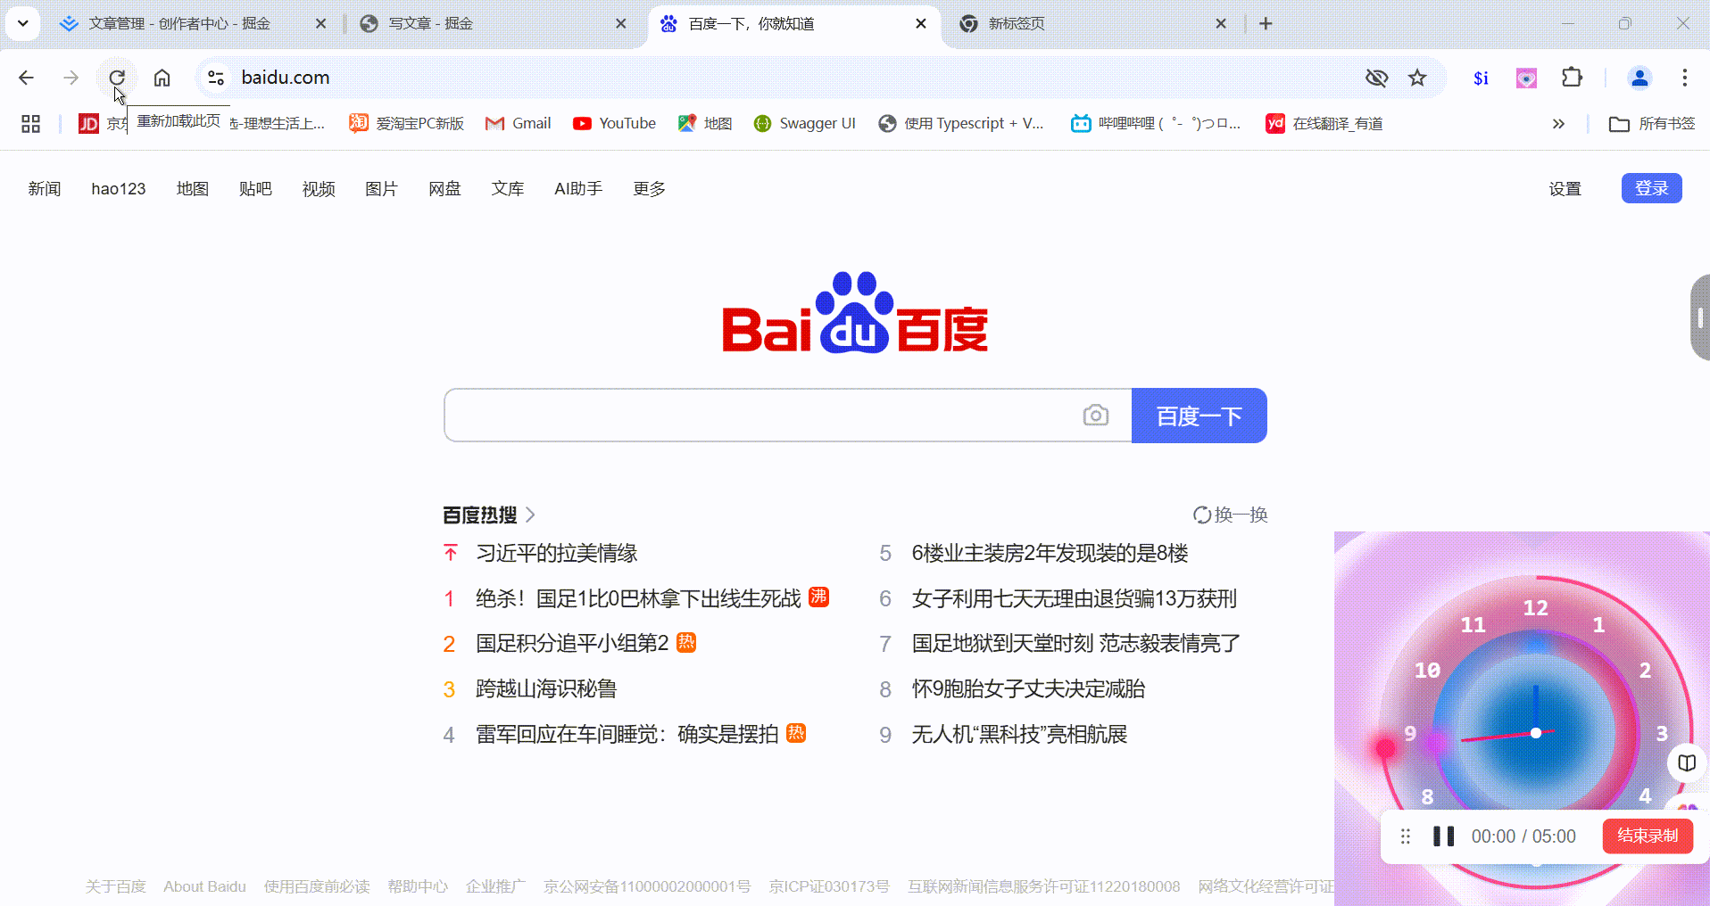Open hot search 跨越山海识秘鲁
The width and height of the screenshot is (1710, 906).
click(x=546, y=688)
